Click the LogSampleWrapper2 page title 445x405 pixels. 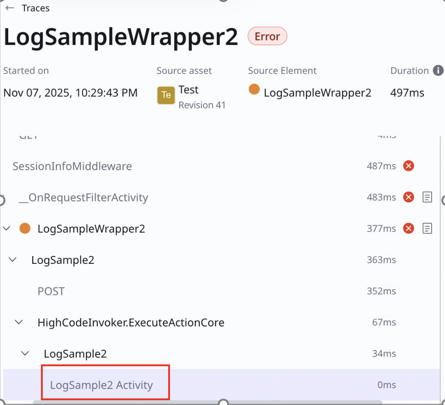(x=121, y=37)
